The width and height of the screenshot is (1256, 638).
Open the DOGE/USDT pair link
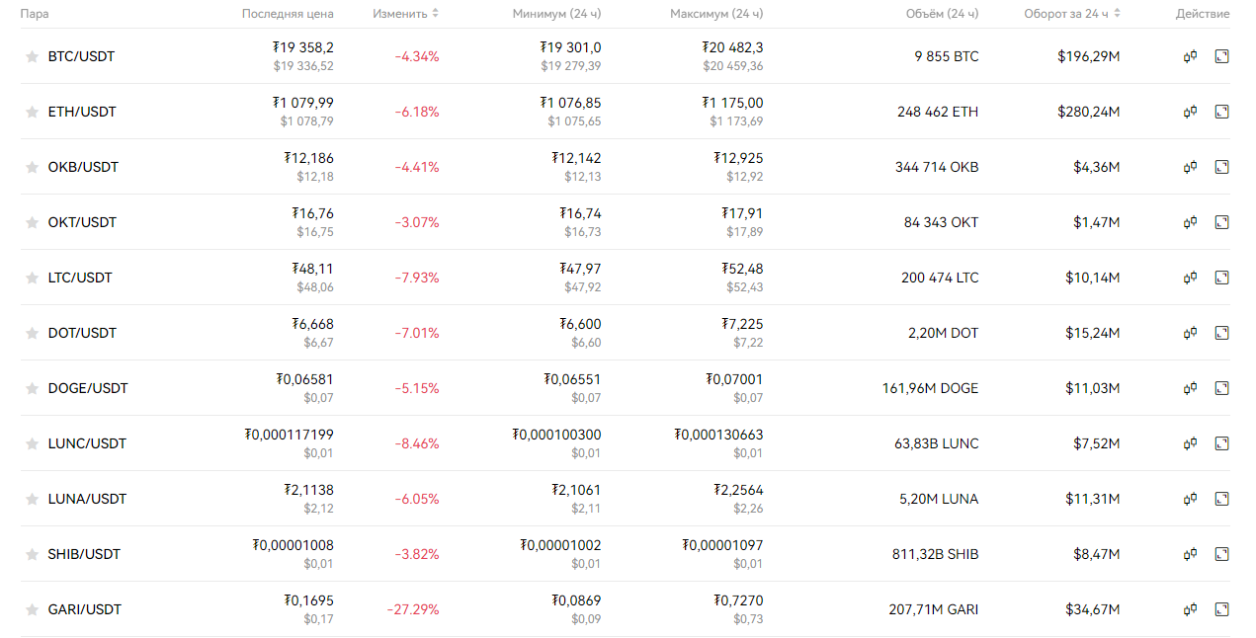coord(88,388)
